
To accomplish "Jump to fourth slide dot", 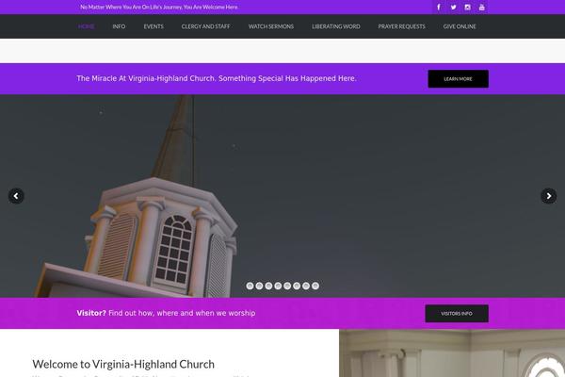I will [x=278, y=286].
